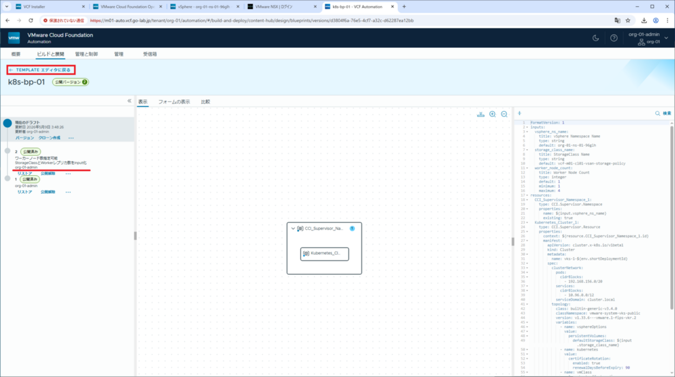Open the 管理と制御 tab
This screenshot has width=675, height=377.
click(x=86, y=54)
